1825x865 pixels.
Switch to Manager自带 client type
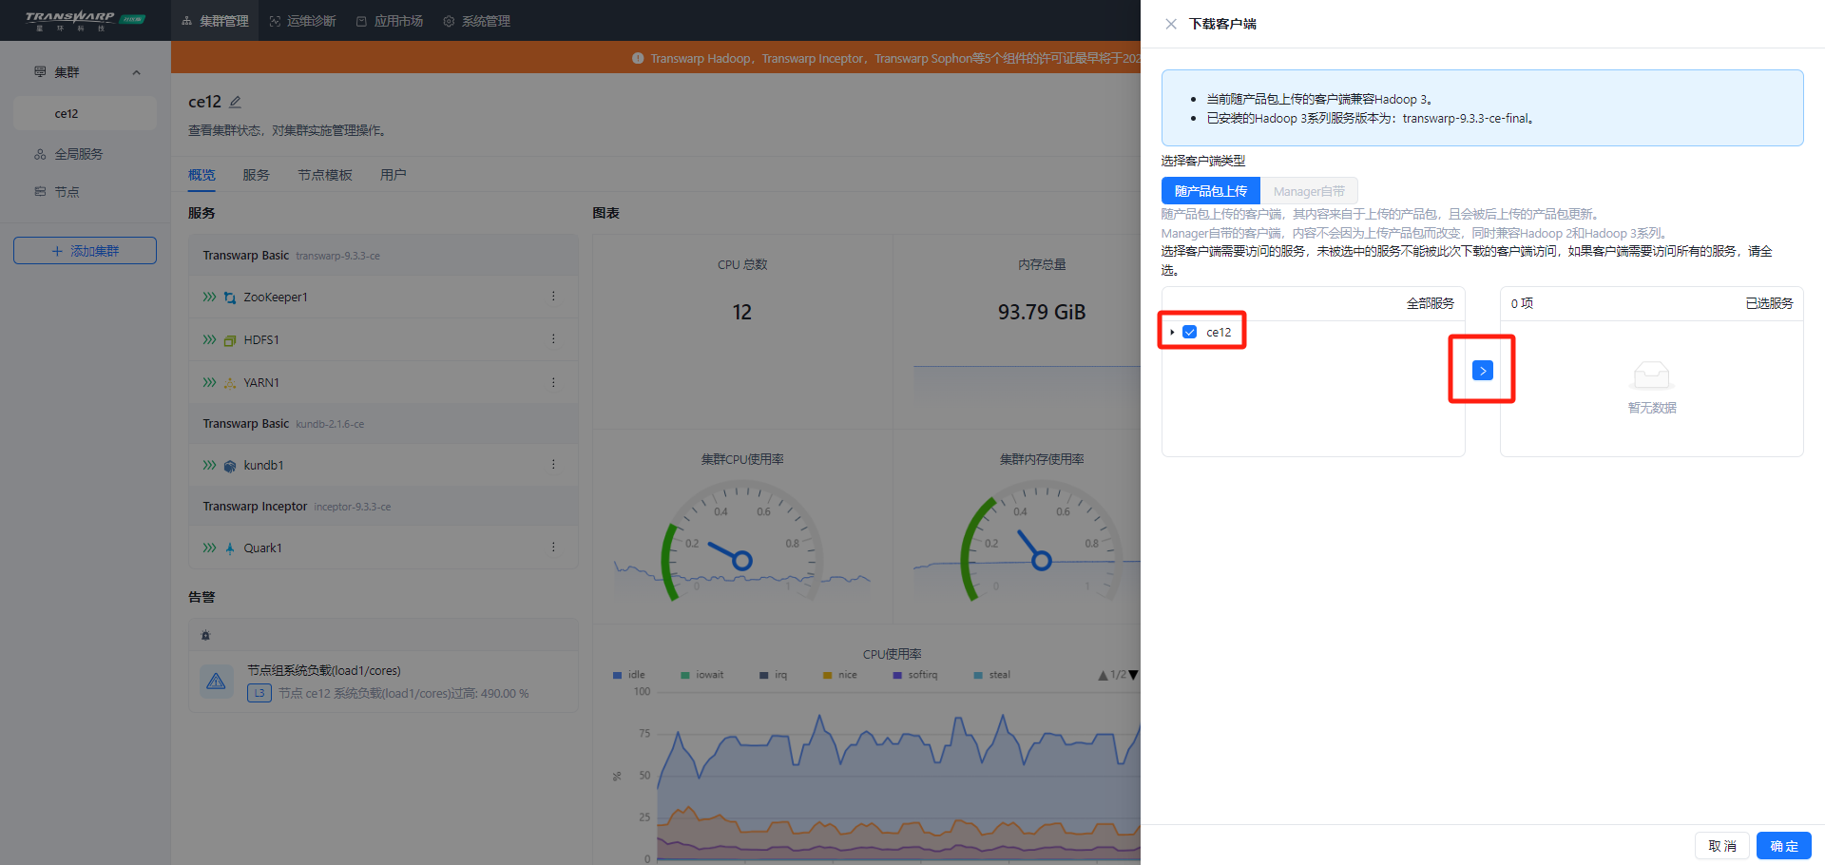(x=1309, y=191)
